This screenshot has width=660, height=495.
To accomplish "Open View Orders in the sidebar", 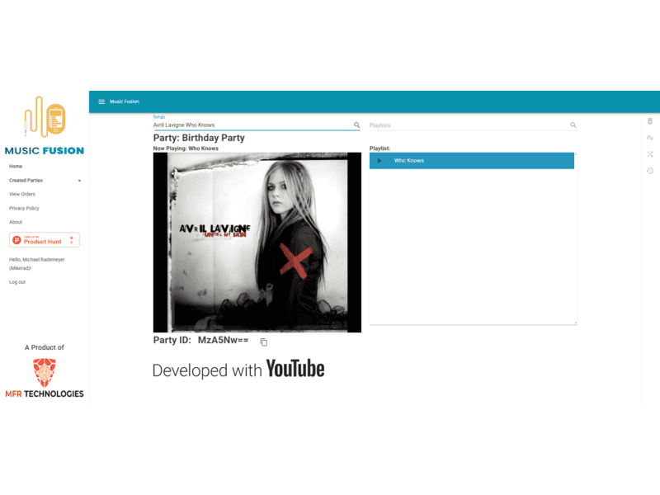I will (x=22, y=194).
